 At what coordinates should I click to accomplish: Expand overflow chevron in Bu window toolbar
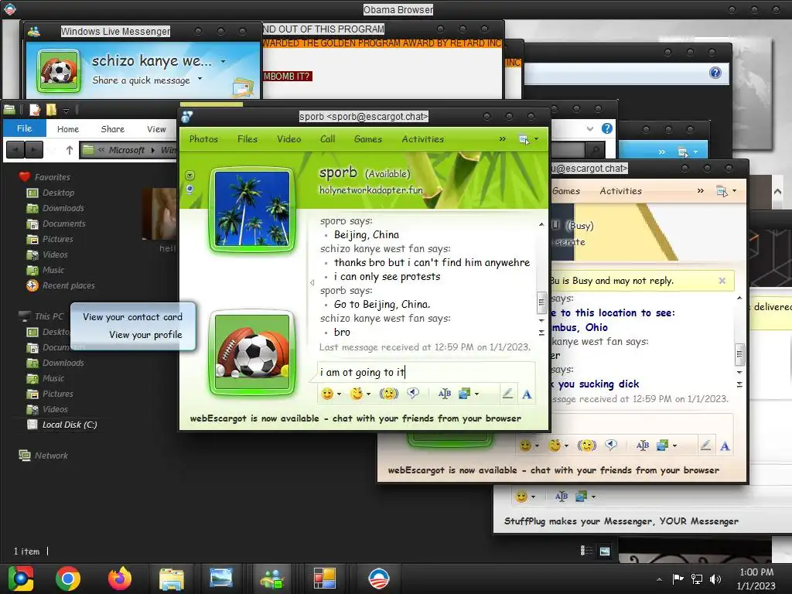tap(701, 191)
